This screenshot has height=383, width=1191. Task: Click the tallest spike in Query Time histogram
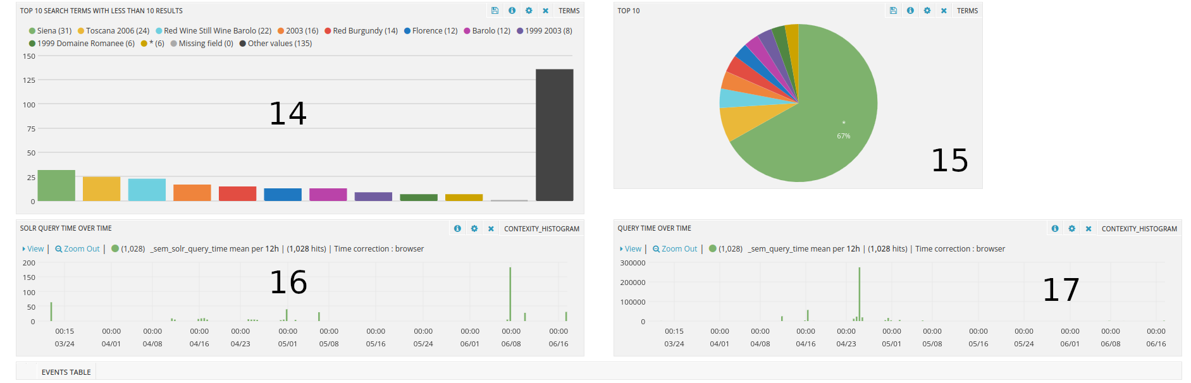point(859,294)
